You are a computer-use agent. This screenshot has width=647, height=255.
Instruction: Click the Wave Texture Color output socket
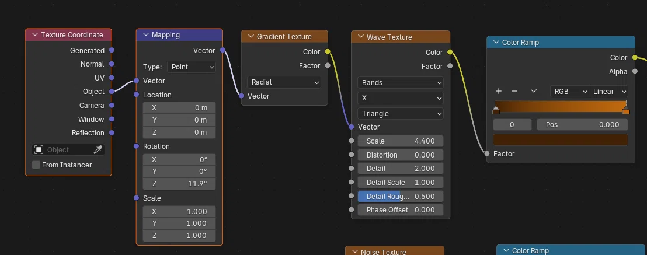pyautogui.click(x=450, y=52)
